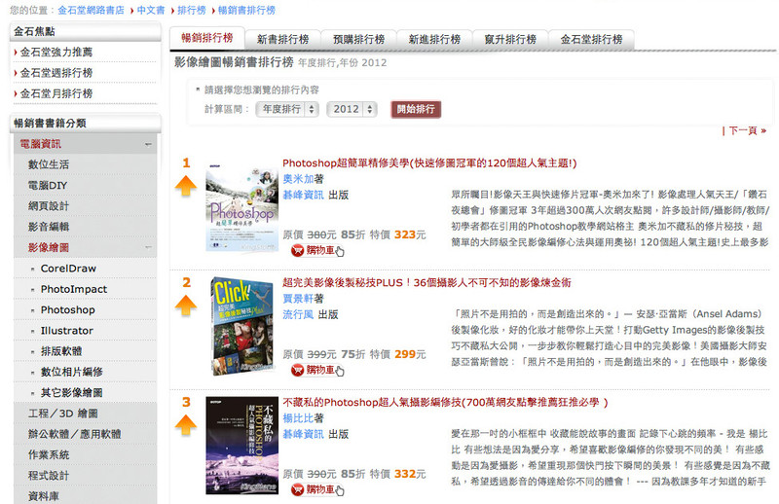Open 金石堂週排行榜 in sidebar
This screenshot has width=779, height=504.
pyautogui.click(x=56, y=73)
